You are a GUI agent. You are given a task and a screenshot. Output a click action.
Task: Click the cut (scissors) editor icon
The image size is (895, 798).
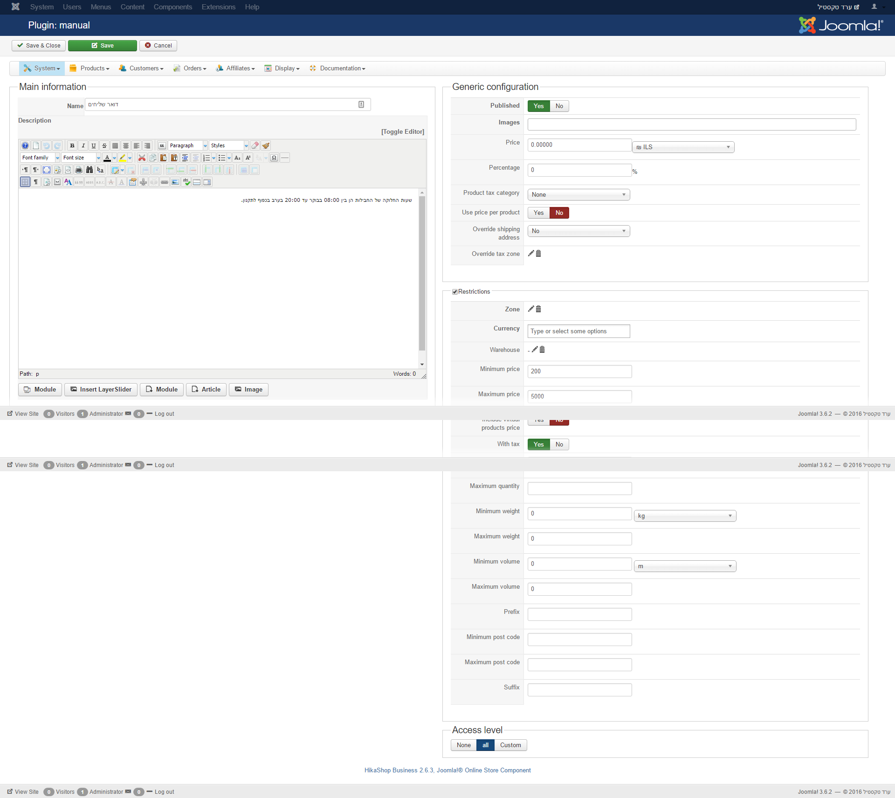click(142, 158)
